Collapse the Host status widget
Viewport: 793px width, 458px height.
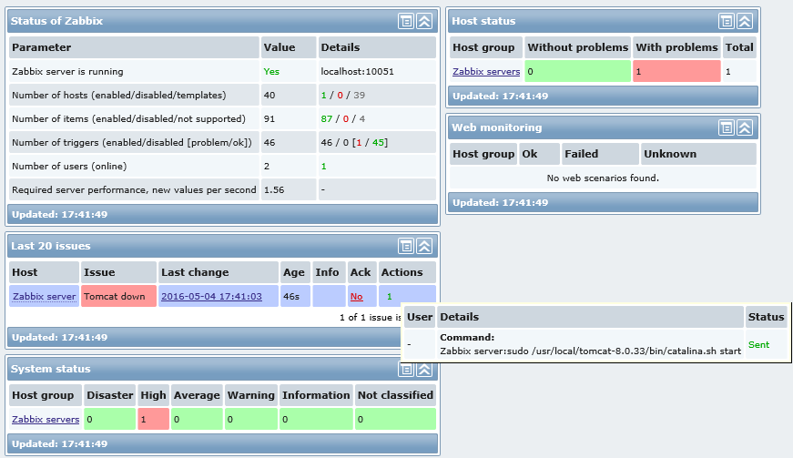[745, 21]
